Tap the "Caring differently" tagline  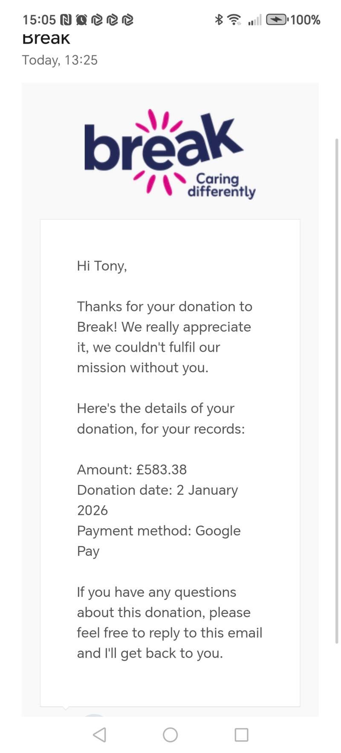click(x=221, y=186)
